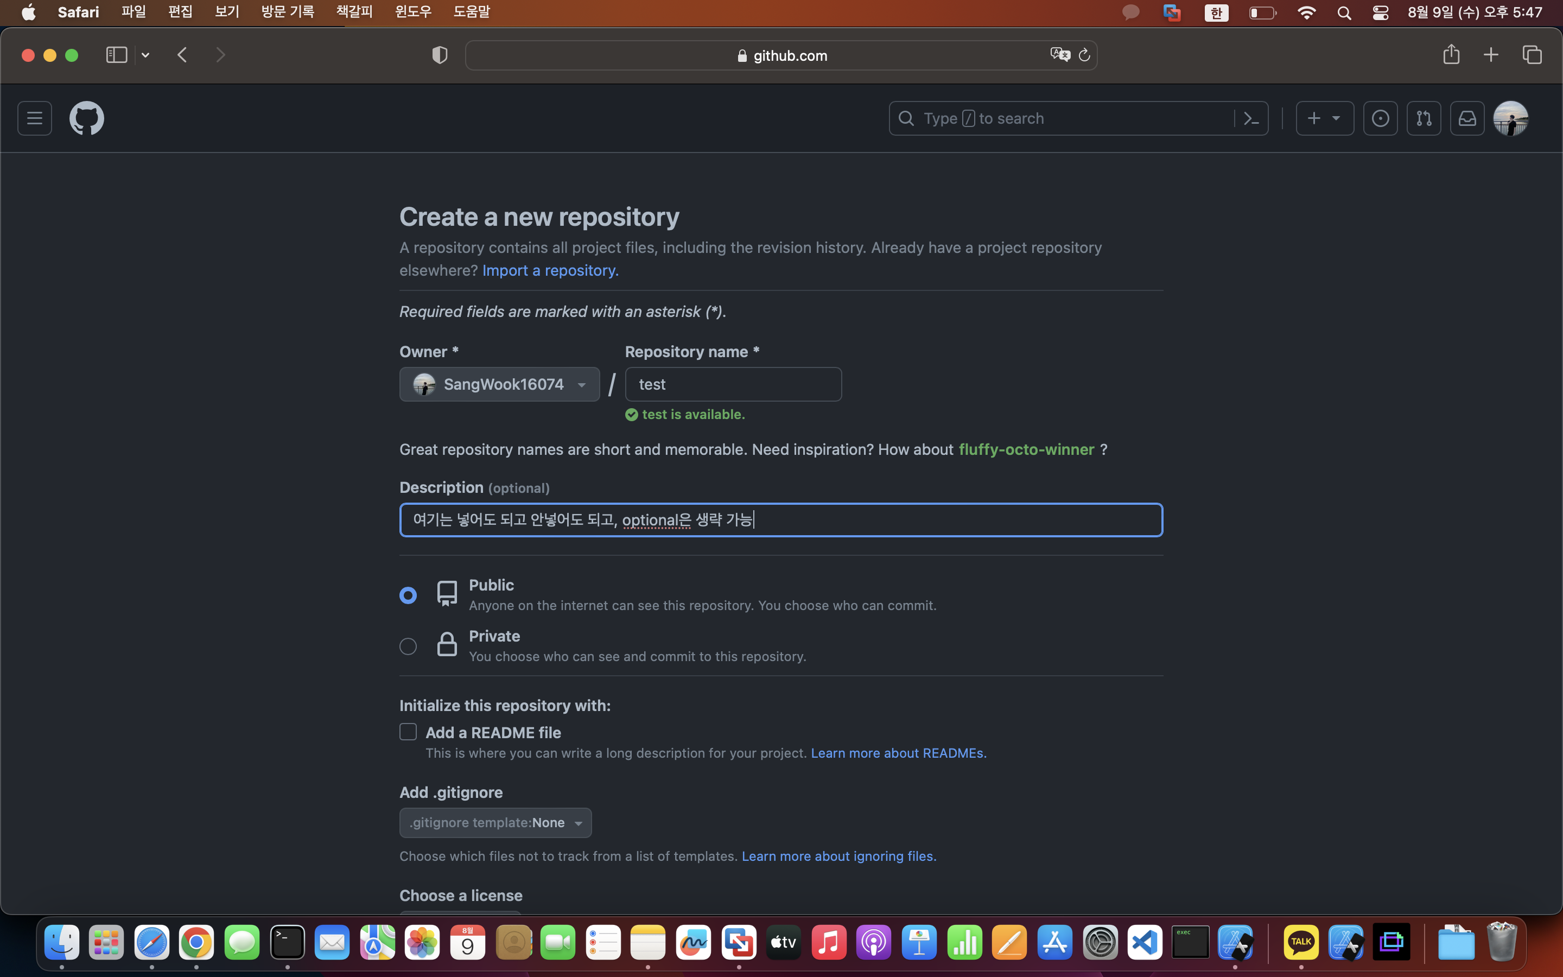This screenshot has width=1563, height=977.
Task: Open the command palette icon
Action: (x=1251, y=118)
